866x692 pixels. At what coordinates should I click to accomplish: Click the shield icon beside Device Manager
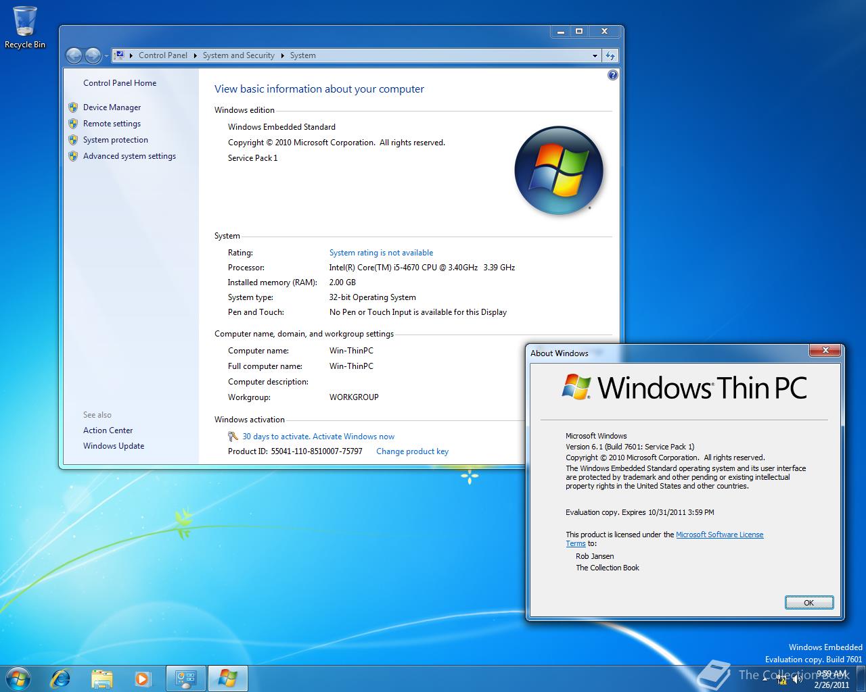pyautogui.click(x=73, y=107)
